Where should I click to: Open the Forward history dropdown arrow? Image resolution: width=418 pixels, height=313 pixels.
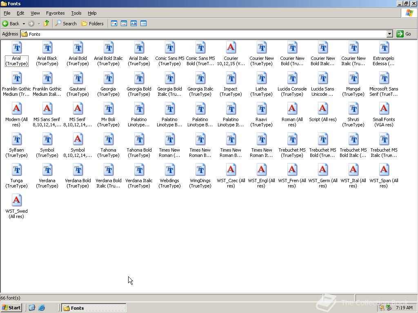(x=39, y=24)
